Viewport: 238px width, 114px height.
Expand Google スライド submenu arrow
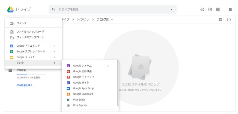[x=54, y=57]
